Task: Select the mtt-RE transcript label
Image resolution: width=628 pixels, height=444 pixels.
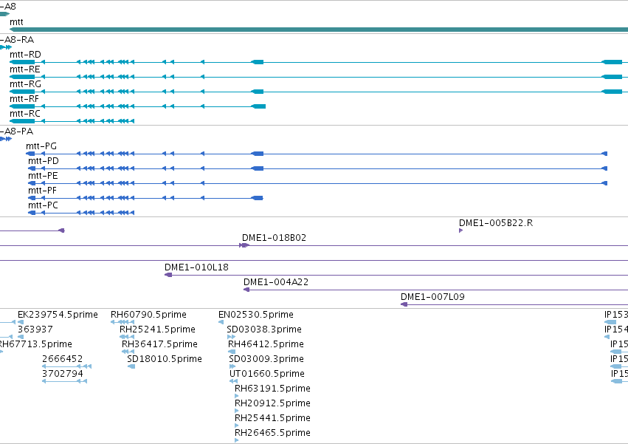Action: coord(25,69)
